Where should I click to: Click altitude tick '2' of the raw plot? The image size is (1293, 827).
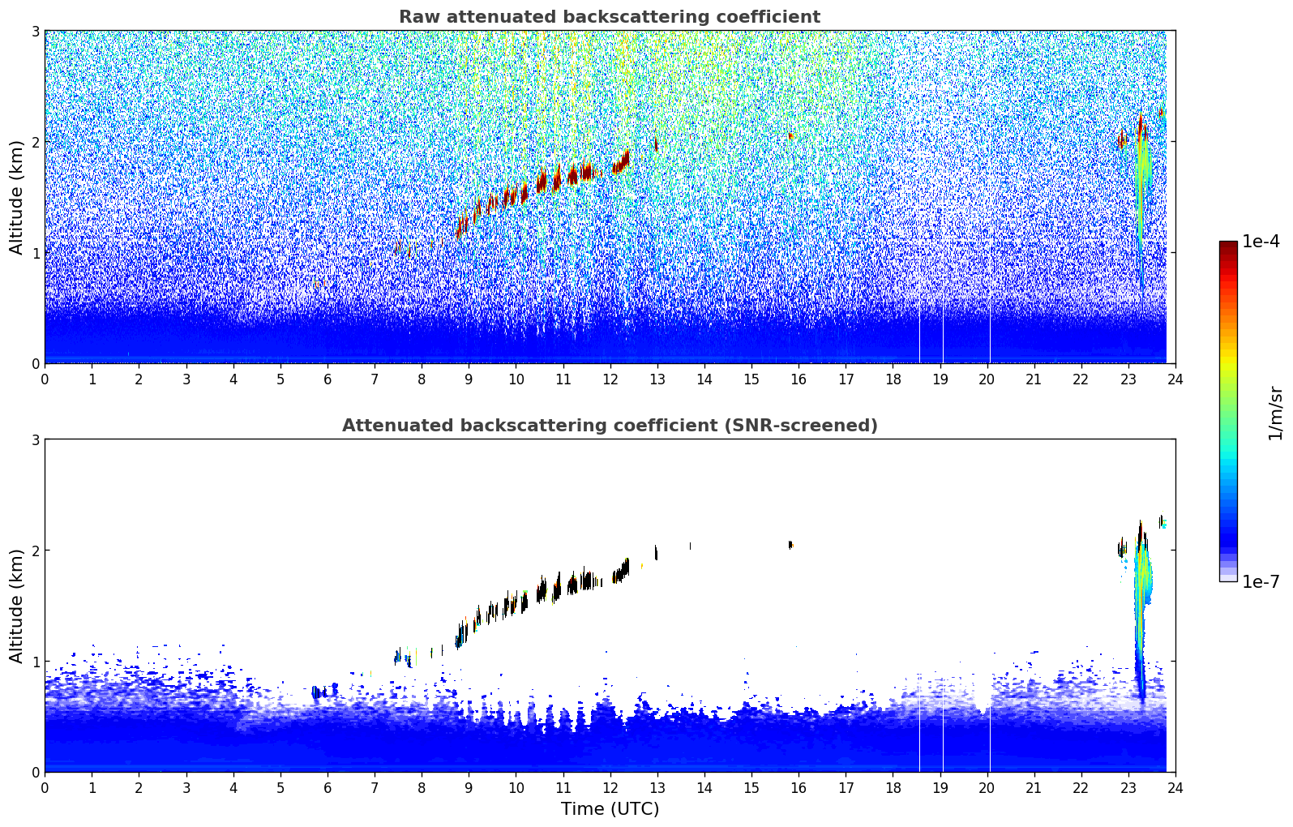pyautogui.click(x=35, y=142)
